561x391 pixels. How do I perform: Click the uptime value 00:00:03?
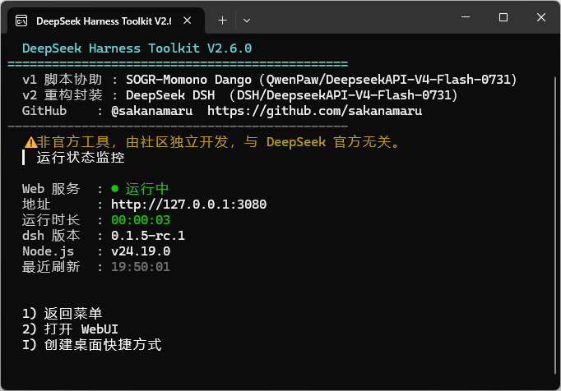point(141,220)
